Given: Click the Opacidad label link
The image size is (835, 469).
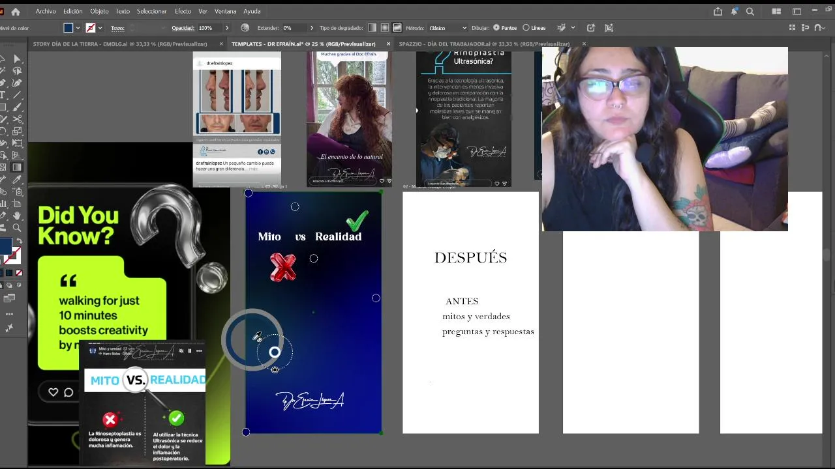Looking at the screenshot, I should click(183, 28).
